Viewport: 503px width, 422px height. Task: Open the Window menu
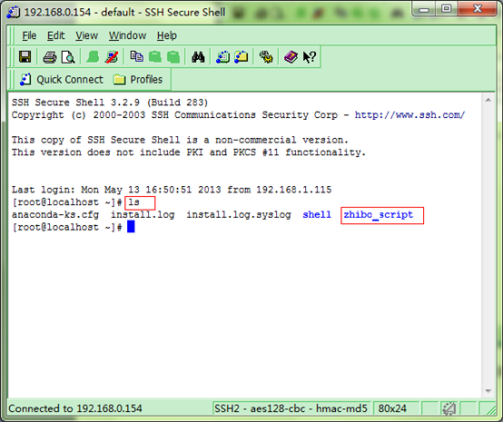(x=127, y=35)
